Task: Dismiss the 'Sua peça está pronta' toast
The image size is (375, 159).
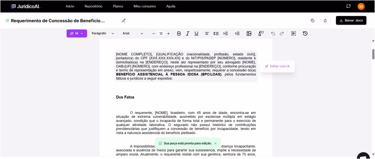Action: tap(215, 143)
